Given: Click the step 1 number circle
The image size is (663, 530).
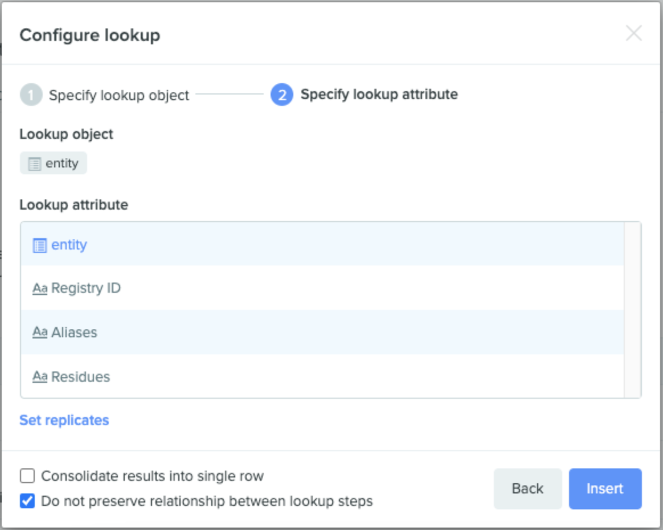Looking at the screenshot, I should (31, 95).
